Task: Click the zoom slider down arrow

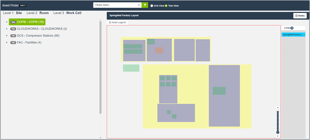Action: [x=278, y=136]
